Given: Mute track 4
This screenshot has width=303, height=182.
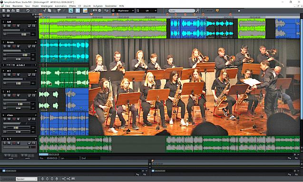Looking at the screenshot, I should 9,74.
